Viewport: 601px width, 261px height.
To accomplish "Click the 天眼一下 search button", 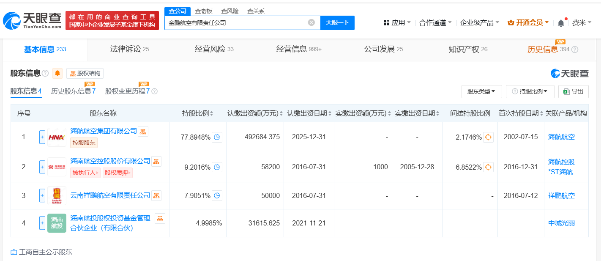I will click(337, 23).
